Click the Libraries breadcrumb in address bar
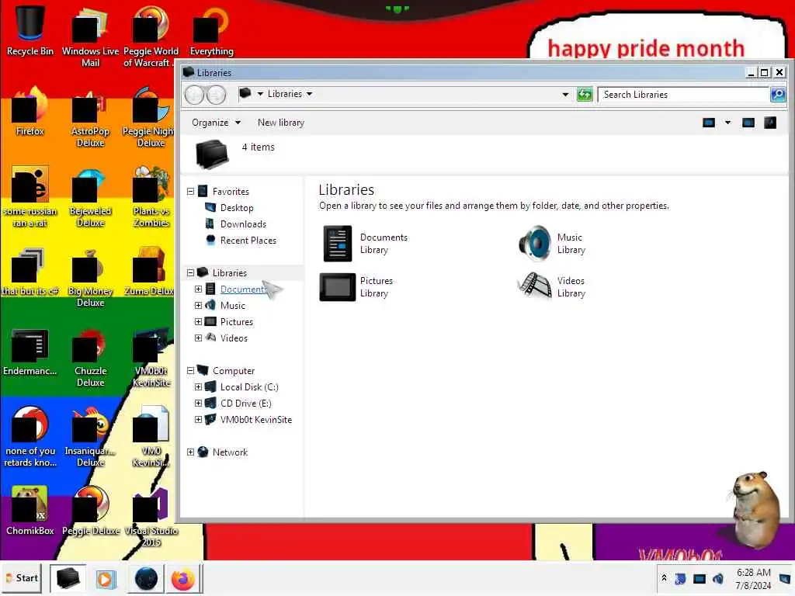 click(x=285, y=94)
